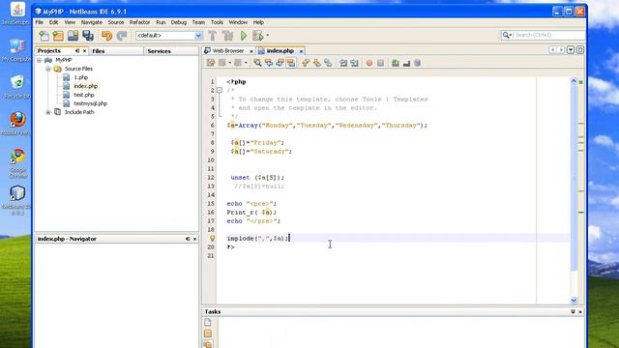This screenshot has height=348, width=619.
Task: Open the Source menu
Action: (116, 22)
